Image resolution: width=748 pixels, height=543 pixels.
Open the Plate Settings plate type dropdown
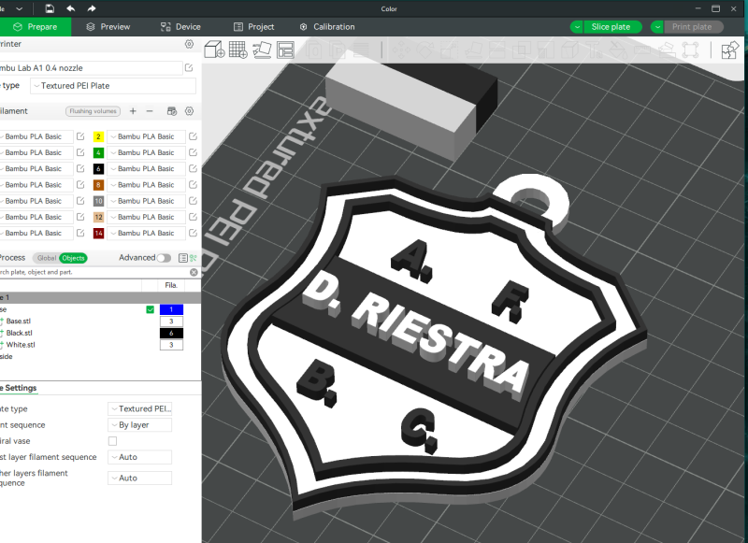[139, 408]
